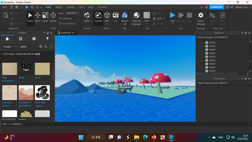The width and height of the screenshot is (252, 142).
Task: Insert a Part
Action: pos(107,17)
